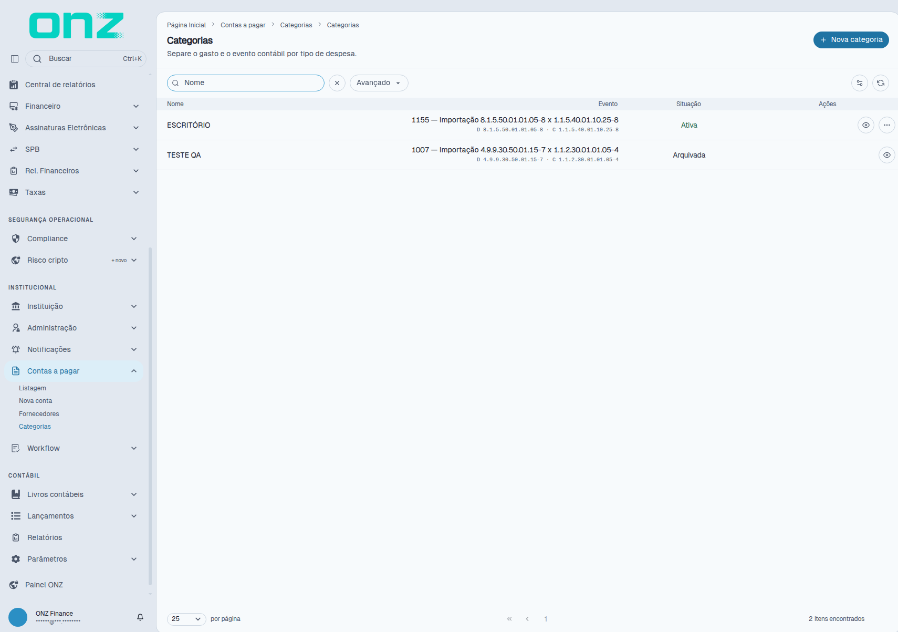Screen dimensions: 898x632
Task: Open Listagem under Contas a pagar
Action: [33, 388]
